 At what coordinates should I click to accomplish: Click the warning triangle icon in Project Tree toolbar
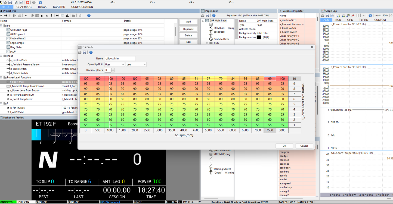(67, 16)
